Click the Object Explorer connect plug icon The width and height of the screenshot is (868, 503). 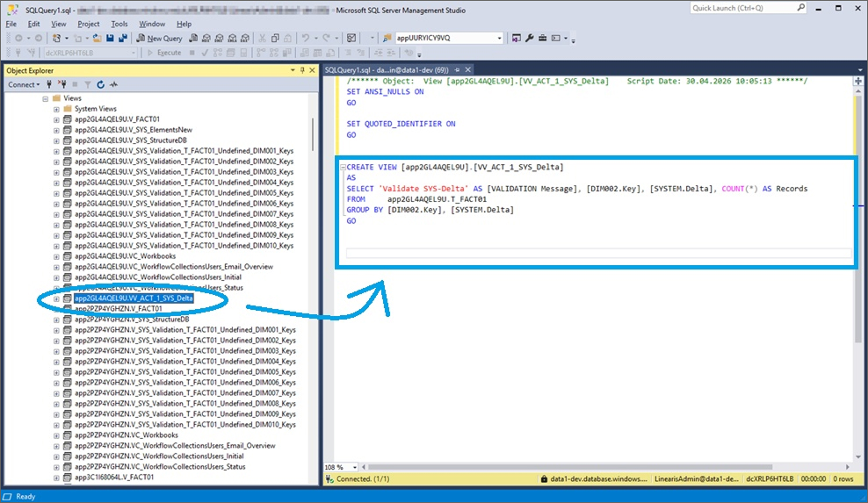click(x=50, y=85)
